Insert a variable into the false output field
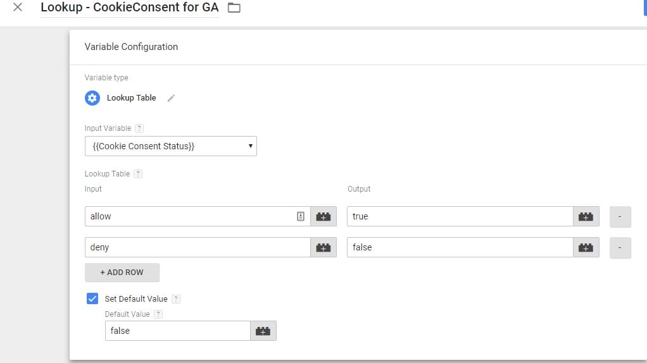The image size is (647, 363). pyautogui.click(x=586, y=247)
